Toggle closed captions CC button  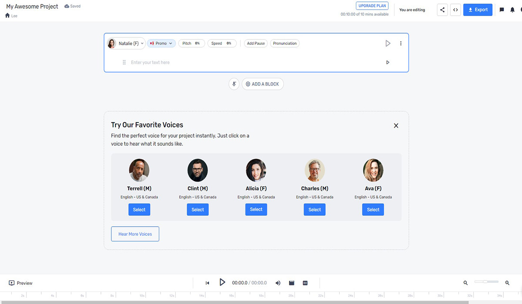pos(305,283)
